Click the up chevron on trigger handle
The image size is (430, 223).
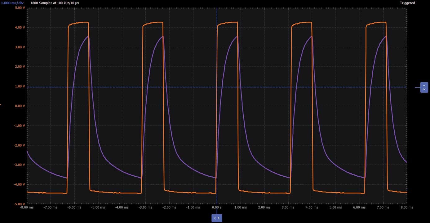pyautogui.click(x=424, y=85)
